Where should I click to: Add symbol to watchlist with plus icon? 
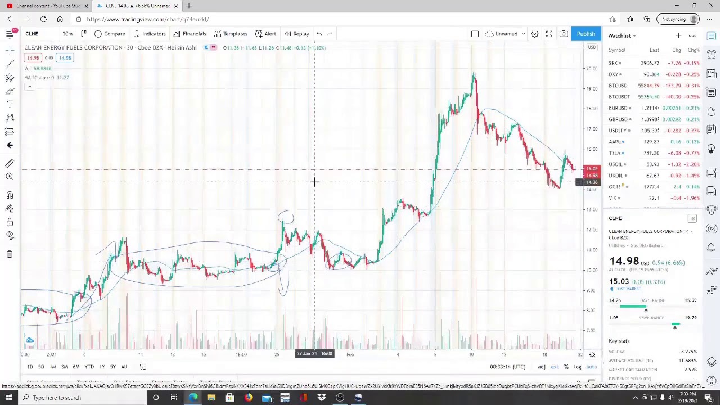(678, 35)
